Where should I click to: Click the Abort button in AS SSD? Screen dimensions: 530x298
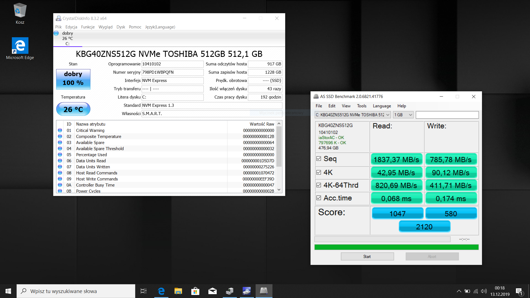pyautogui.click(x=432, y=256)
